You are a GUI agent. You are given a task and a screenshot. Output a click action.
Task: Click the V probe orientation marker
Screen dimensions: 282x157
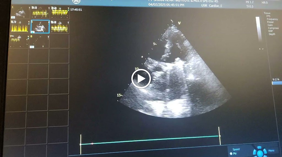(x=179, y=23)
